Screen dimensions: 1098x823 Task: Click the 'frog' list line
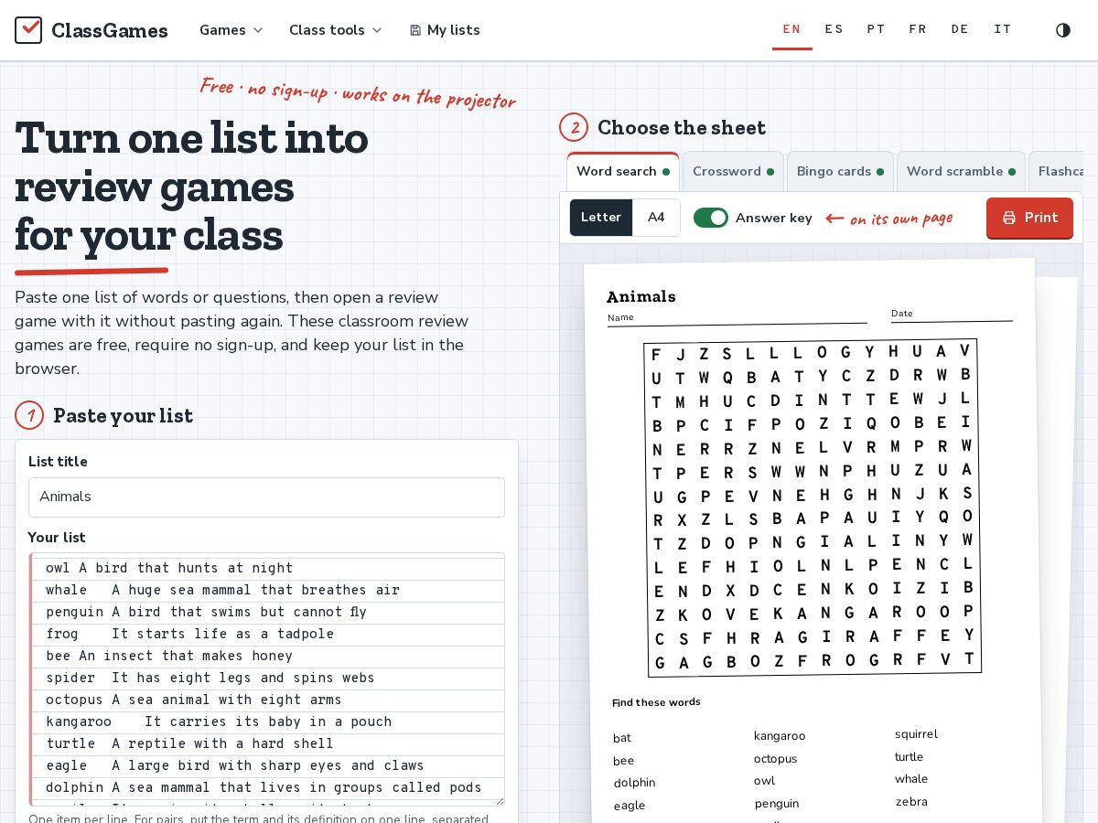189,634
